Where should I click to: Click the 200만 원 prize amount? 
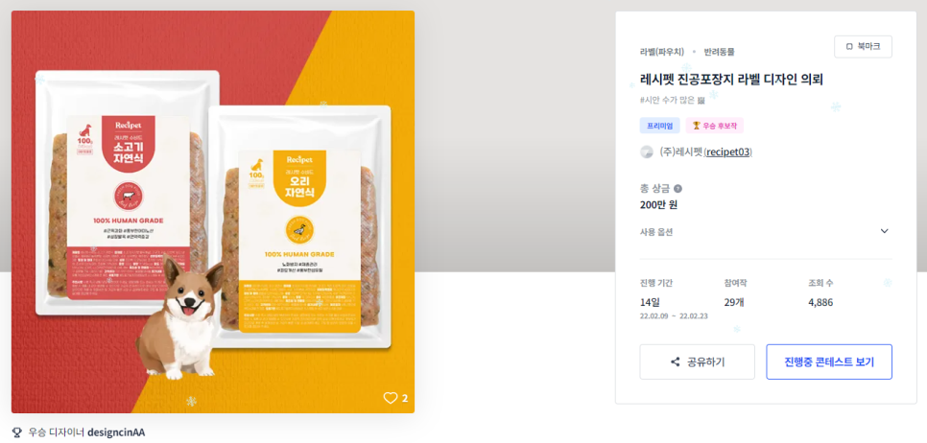658,205
